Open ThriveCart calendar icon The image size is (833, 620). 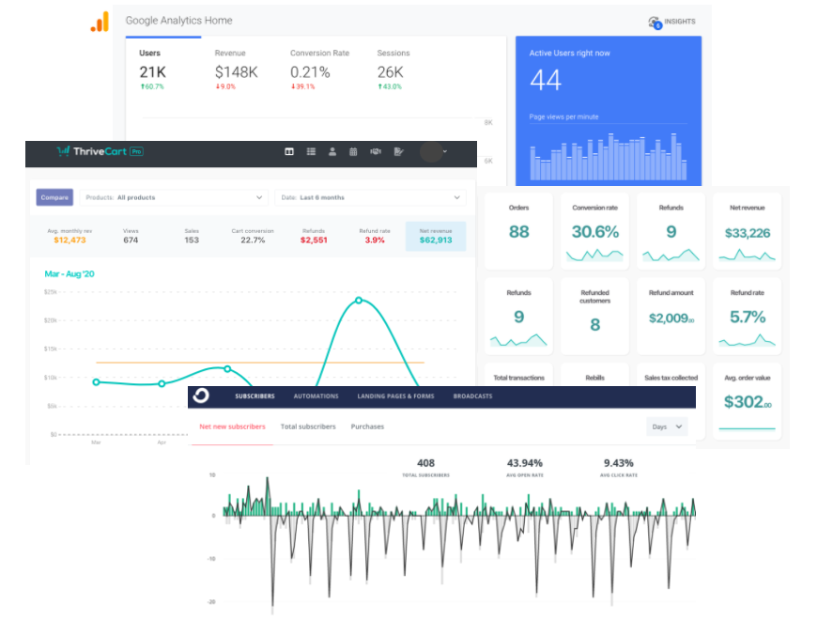click(x=353, y=151)
